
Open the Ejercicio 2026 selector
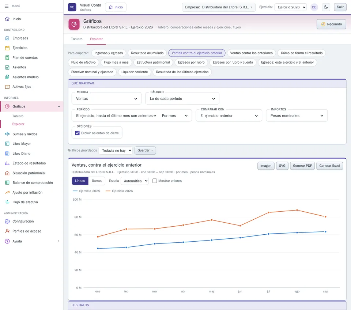coord(291,7)
